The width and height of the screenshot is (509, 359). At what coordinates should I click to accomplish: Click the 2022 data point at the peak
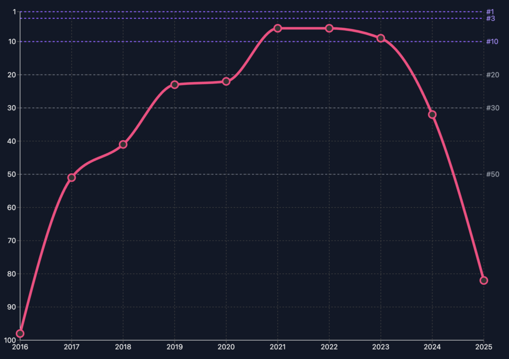(x=329, y=28)
